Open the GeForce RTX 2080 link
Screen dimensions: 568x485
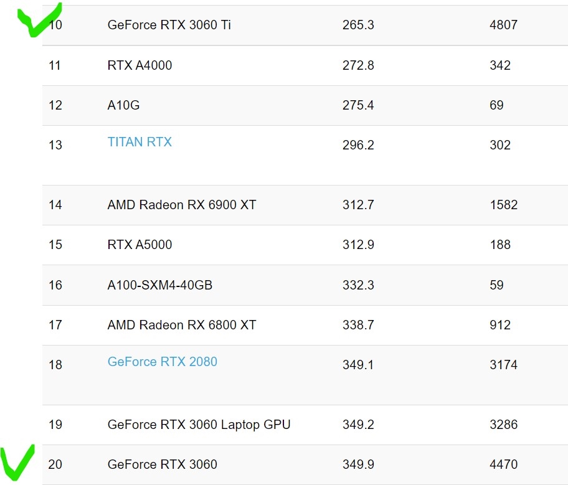[x=163, y=362]
